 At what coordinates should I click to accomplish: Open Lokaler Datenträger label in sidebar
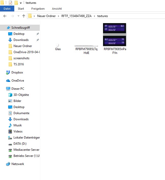(x=27, y=137)
